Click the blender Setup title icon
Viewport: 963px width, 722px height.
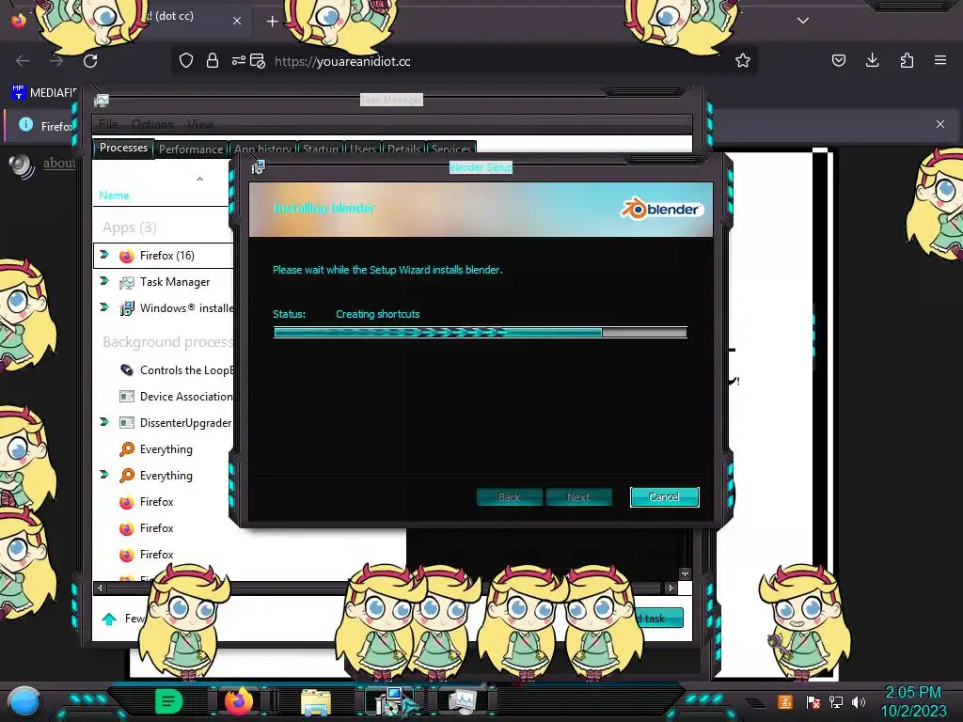(x=258, y=167)
